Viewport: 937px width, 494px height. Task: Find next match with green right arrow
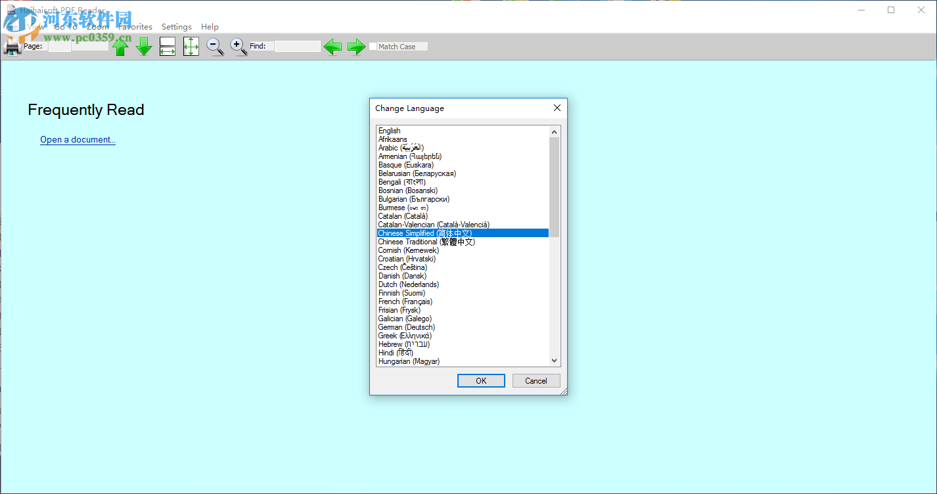(x=355, y=46)
